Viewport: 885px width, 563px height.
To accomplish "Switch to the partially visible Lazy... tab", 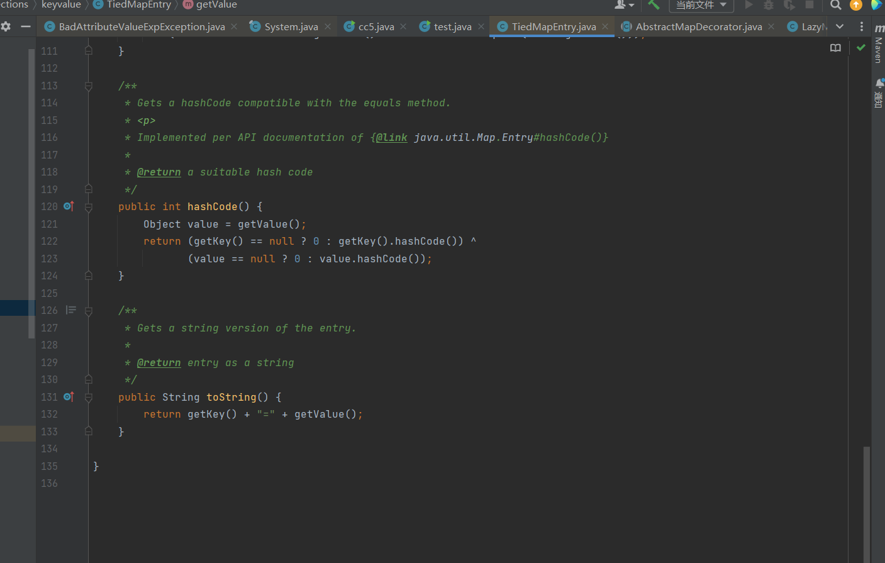I will click(x=808, y=26).
